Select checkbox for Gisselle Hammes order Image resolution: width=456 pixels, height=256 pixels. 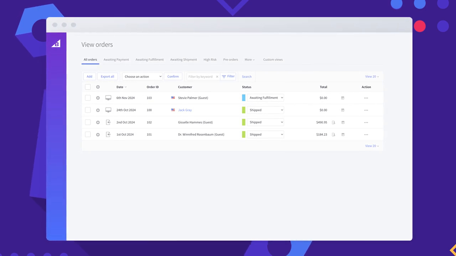click(88, 122)
